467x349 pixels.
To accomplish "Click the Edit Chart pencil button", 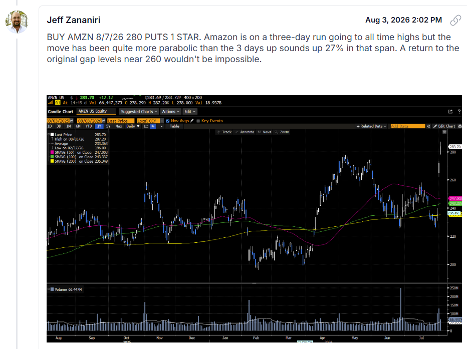I will click(x=444, y=126).
